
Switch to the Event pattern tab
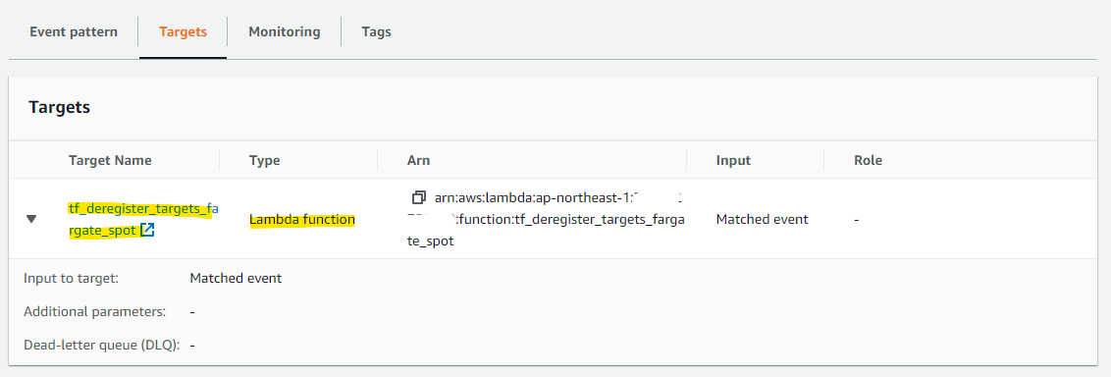pyautogui.click(x=74, y=31)
